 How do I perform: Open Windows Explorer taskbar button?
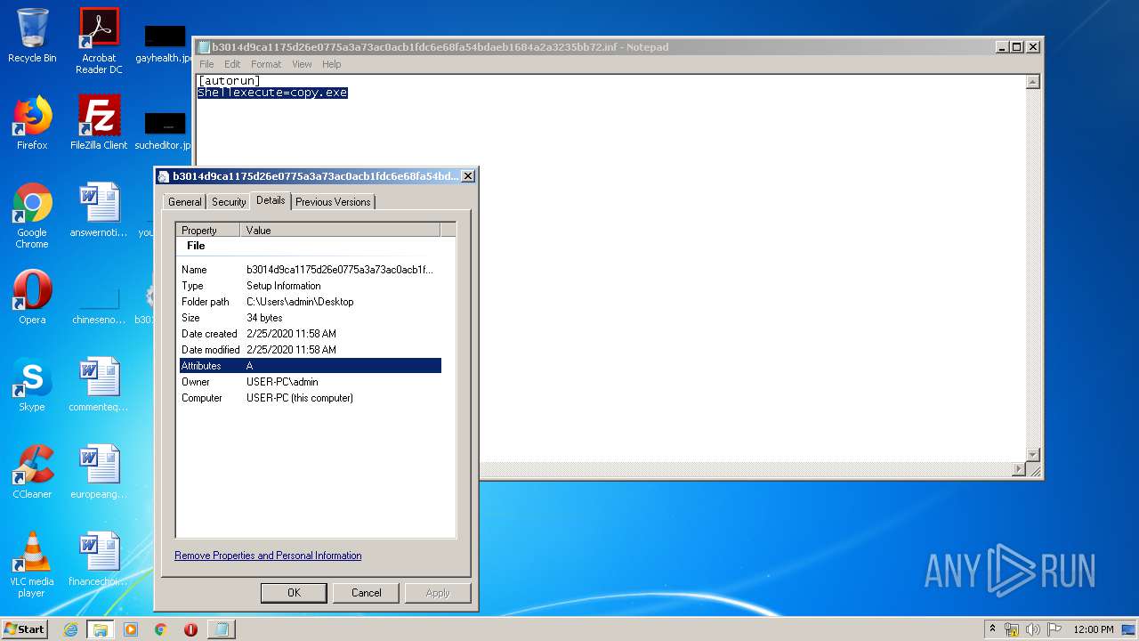click(101, 629)
